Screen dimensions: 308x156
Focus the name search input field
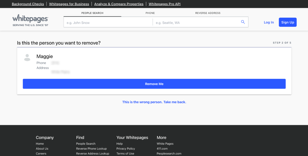108,23
